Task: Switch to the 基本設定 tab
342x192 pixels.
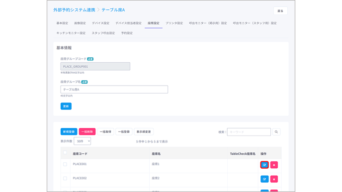Action: [62, 23]
